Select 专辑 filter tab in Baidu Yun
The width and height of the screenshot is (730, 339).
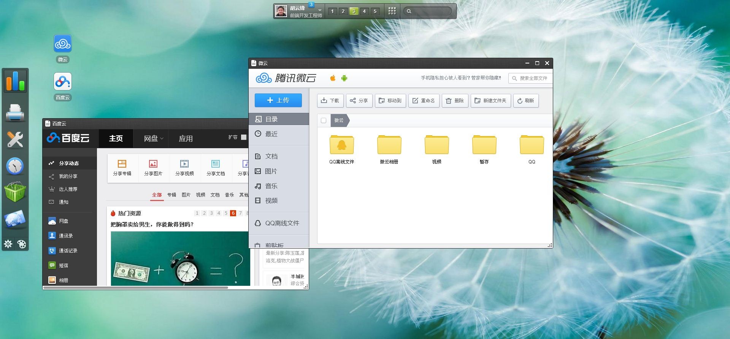point(172,195)
